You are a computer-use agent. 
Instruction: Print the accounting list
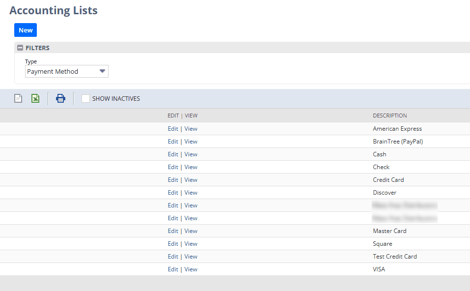[x=60, y=98]
